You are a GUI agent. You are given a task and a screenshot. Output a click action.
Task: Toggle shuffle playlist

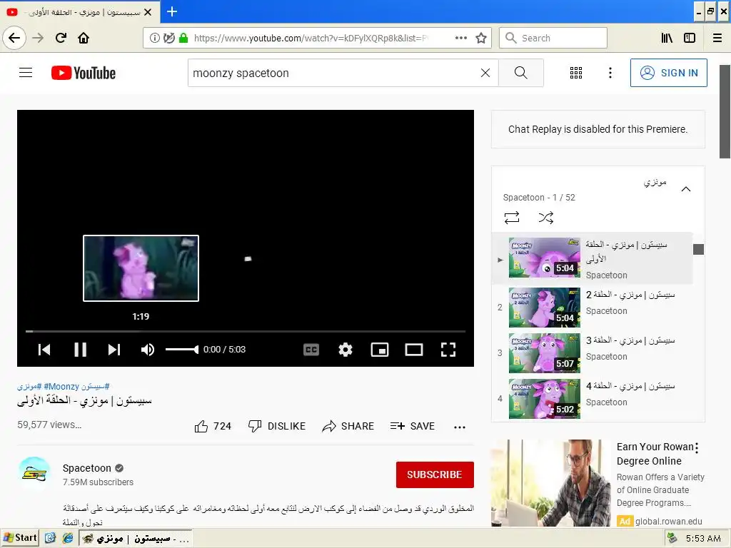[x=546, y=218]
